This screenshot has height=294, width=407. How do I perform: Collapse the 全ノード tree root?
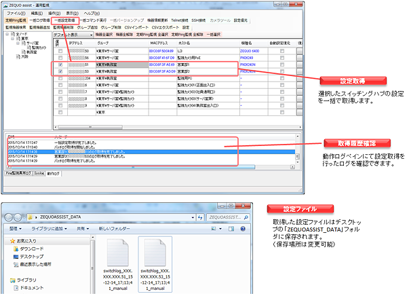point(7,34)
